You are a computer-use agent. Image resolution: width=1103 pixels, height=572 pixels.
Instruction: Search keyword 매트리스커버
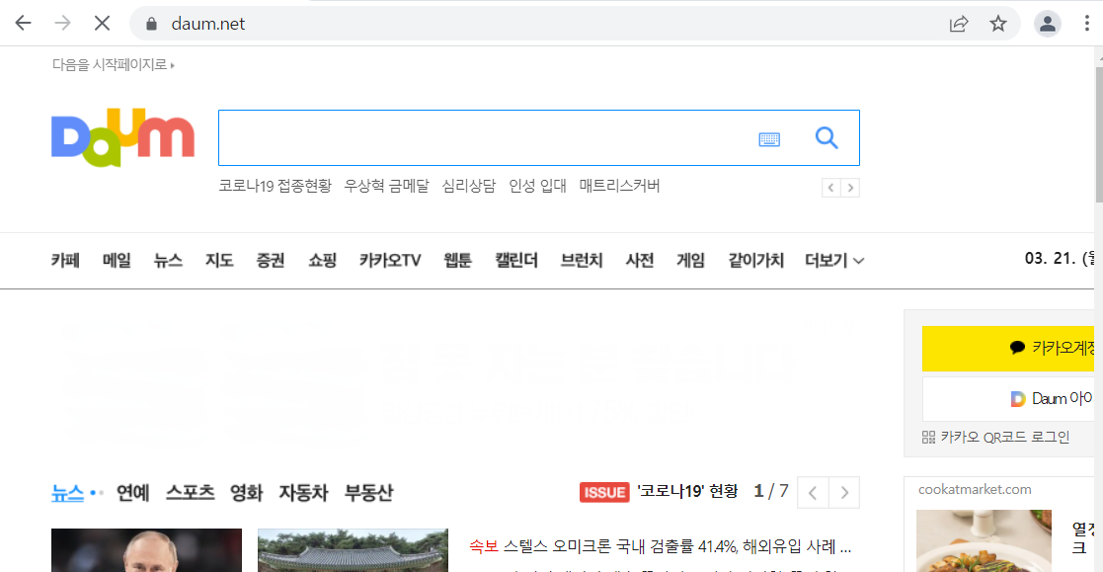pos(620,186)
